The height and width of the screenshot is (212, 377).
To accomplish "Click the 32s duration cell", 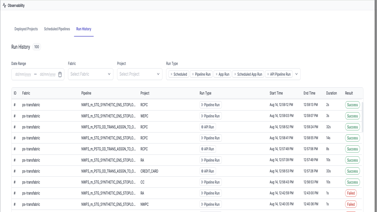I will tap(328, 127).
